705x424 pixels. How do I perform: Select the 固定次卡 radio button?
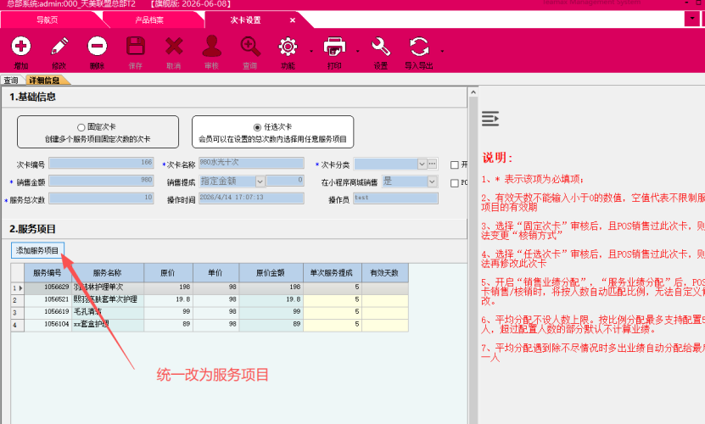click(x=81, y=127)
